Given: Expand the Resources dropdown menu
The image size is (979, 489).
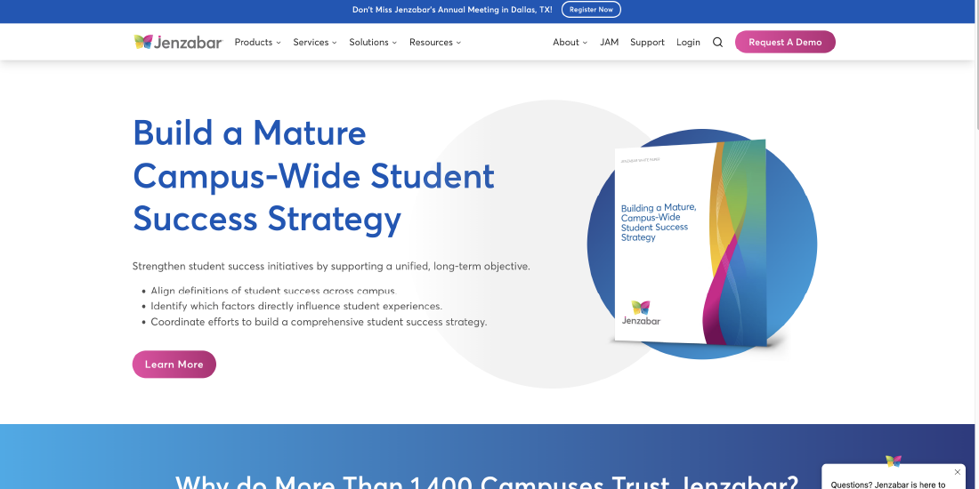Looking at the screenshot, I should [434, 42].
